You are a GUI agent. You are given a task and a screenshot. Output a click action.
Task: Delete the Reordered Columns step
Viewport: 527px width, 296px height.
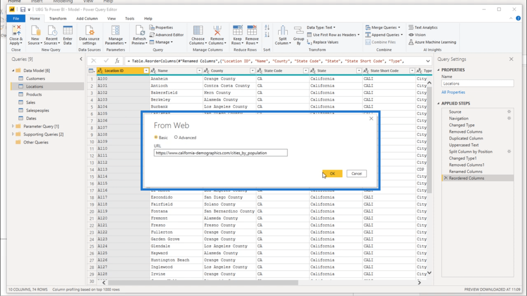[446, 178]
